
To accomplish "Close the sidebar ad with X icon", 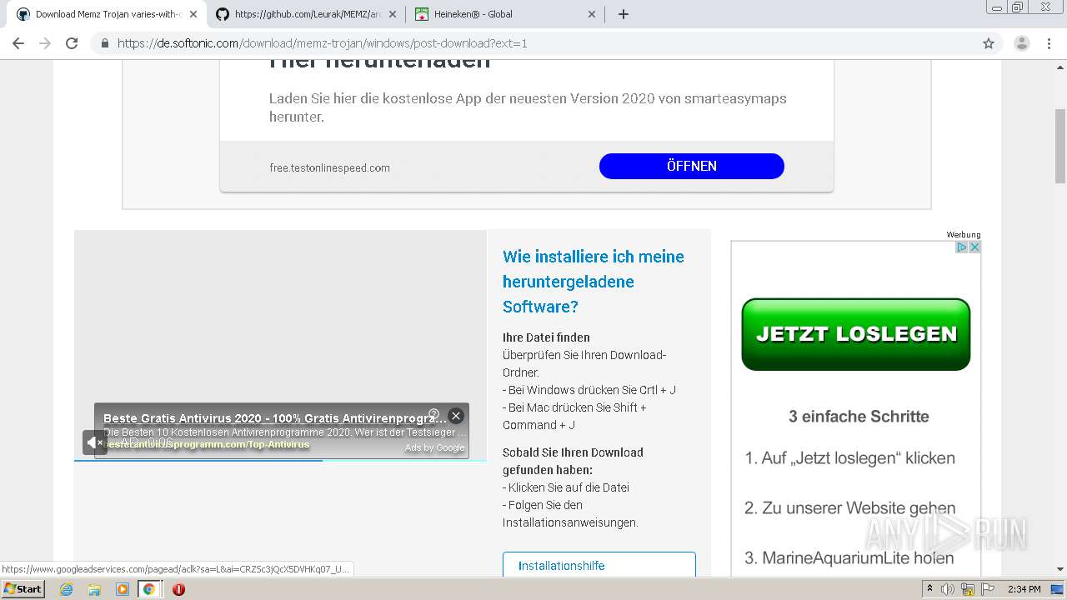I will tap(974, 247).
